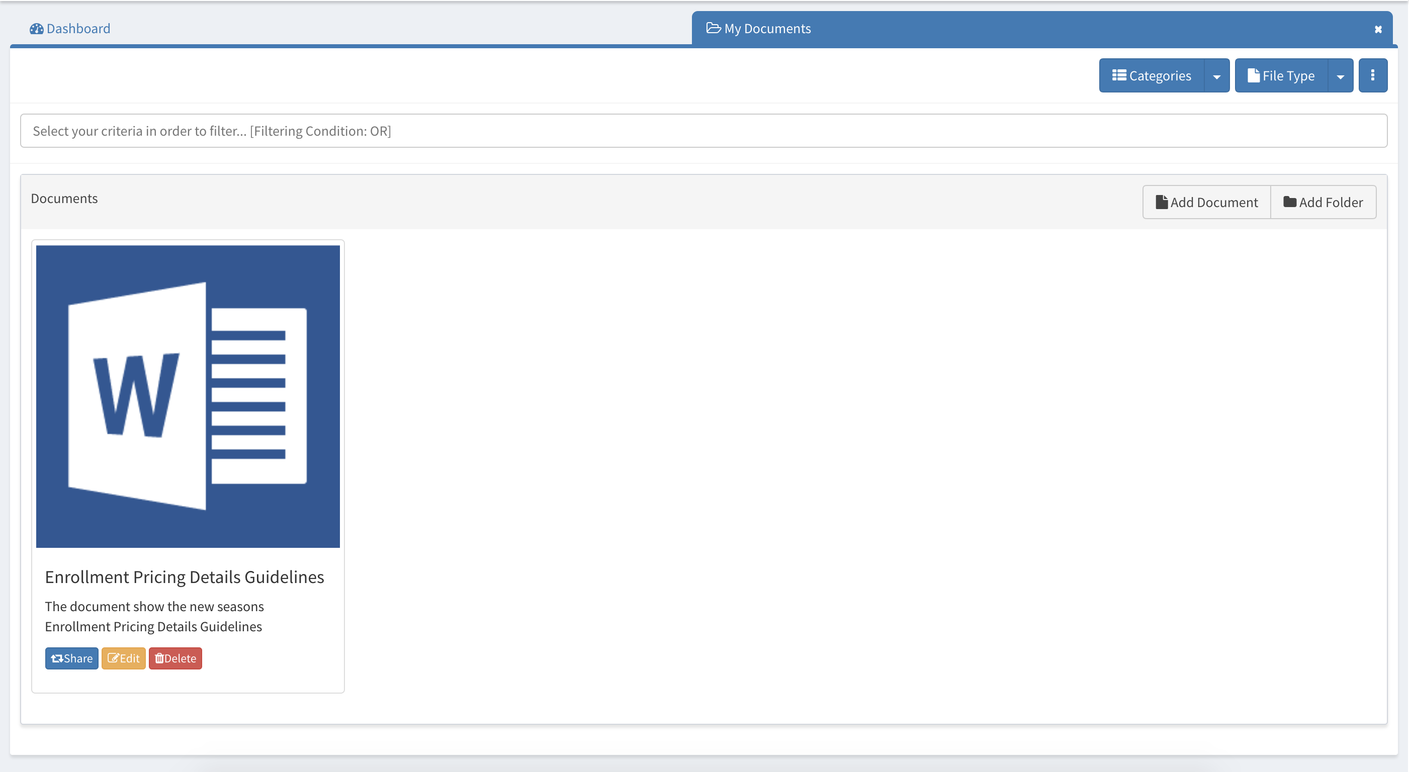
Task: Click the Categories list icon
Action: click(x=1118, y=75)
